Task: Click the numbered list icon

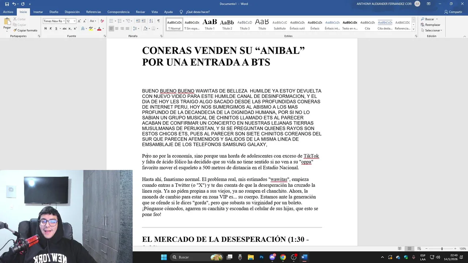Action: coord(120,21)
